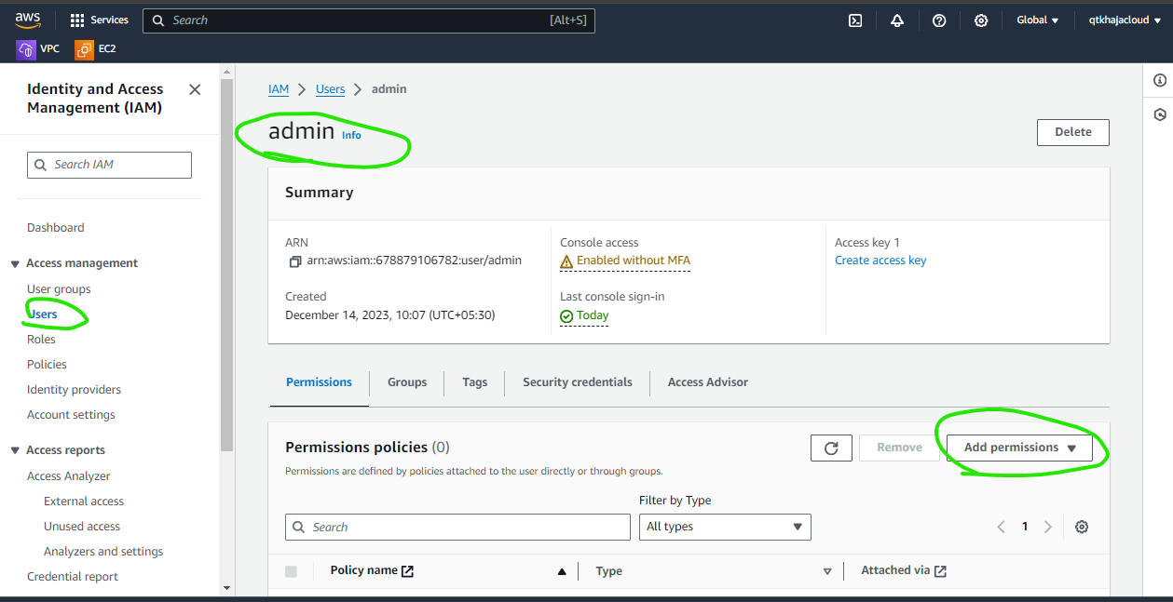This screenshot has width=1173, height=602.
Task: Focus the Search IAM field
Action: (109, 165)
